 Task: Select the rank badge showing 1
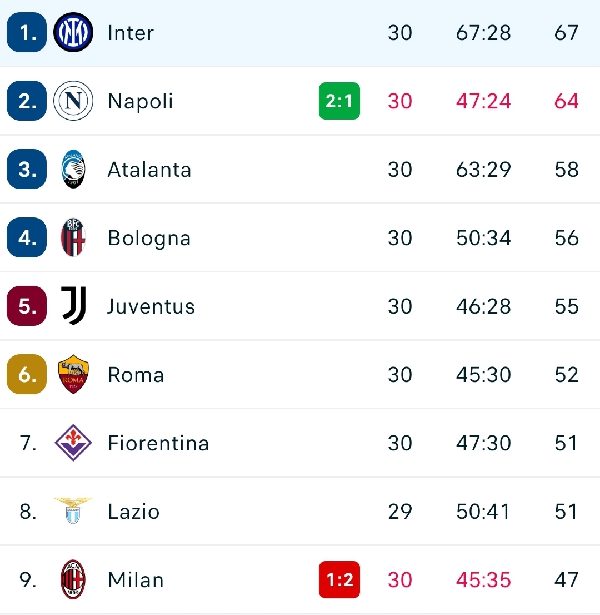(x=26, y=32)
